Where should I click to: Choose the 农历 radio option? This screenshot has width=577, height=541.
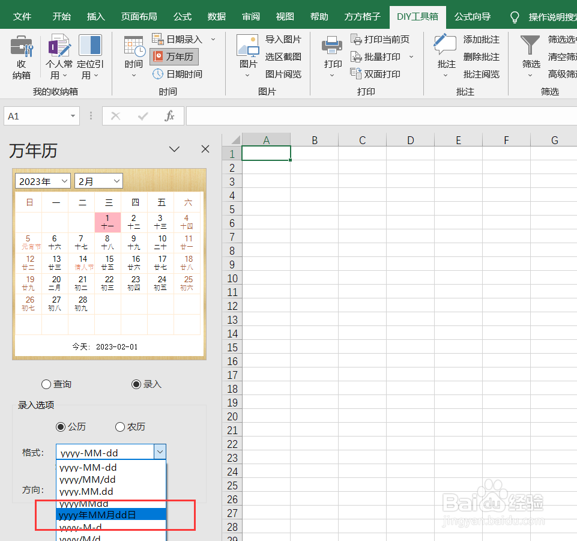[120, 427]
